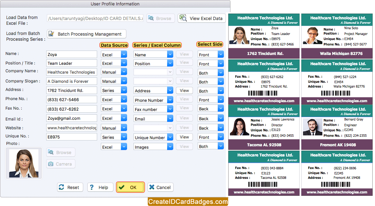
Task: Open the Email column dropdown
Action: click(x=153, y=119)
